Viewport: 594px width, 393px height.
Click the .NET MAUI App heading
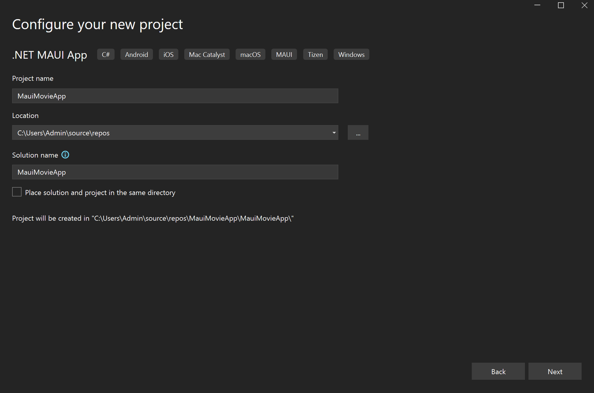click(49, 55)
